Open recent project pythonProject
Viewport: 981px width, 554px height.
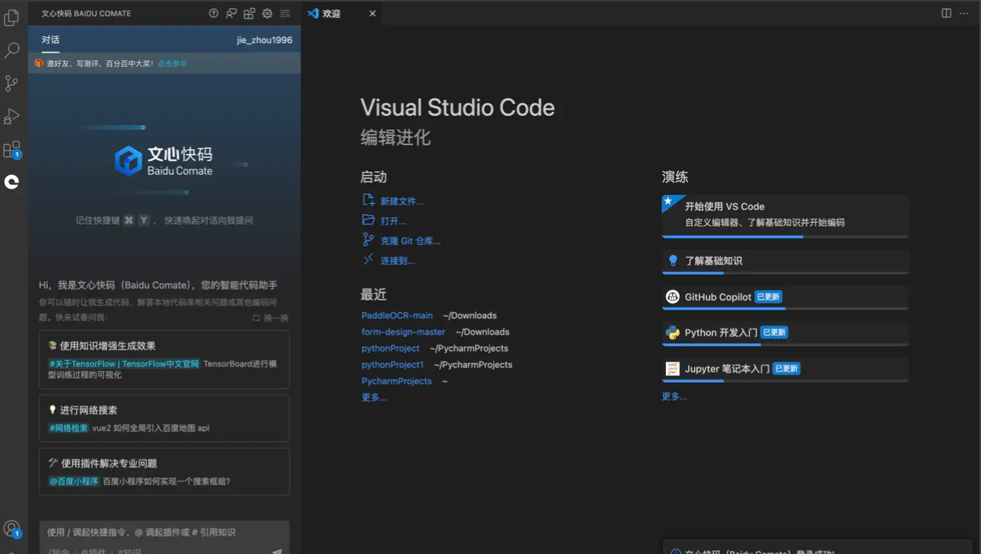(x=390, y=348)
